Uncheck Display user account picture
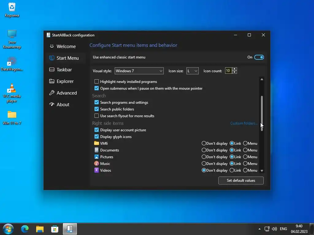 [97, 130]
